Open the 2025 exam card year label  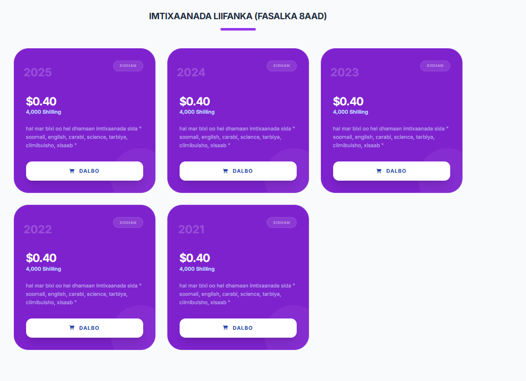click(37, 72)
